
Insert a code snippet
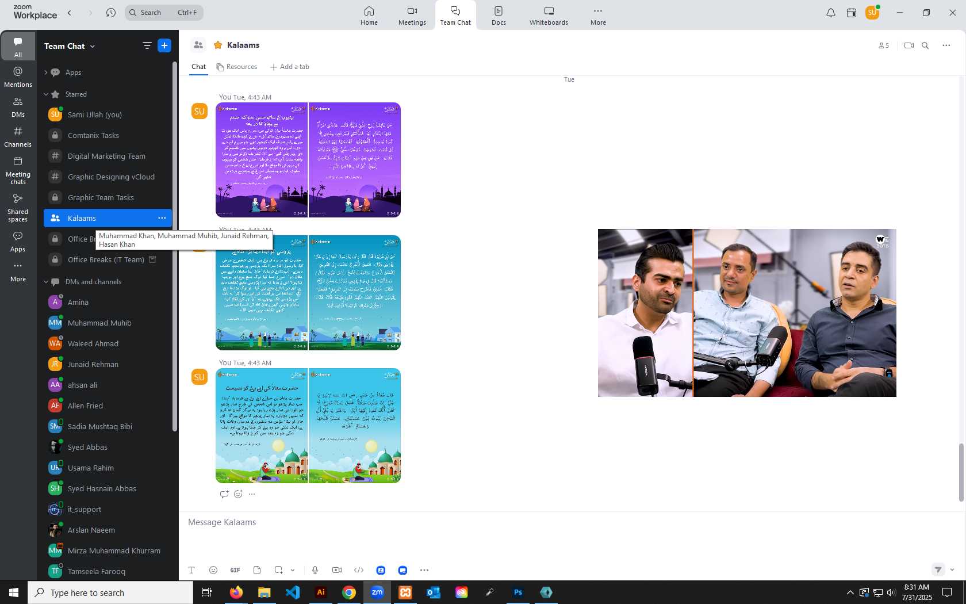[x=359, y=570]
